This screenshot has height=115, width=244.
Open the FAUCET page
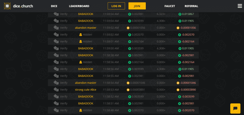click(170, 6)
